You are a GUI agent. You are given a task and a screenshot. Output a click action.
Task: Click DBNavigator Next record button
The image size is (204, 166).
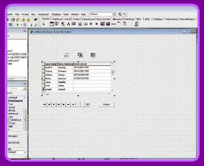[x=54, y=104]
